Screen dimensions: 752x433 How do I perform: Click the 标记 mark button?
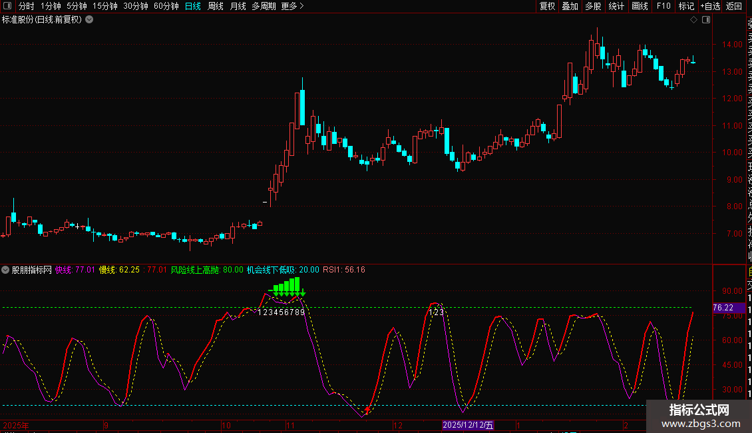coord(686,6)
